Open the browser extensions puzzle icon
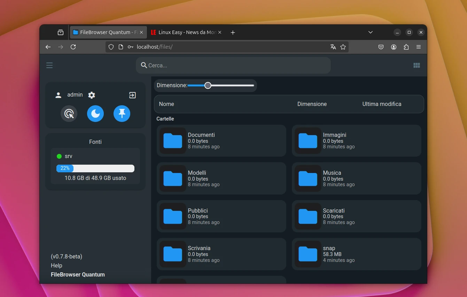467x297 pixels. pos(406,47)
